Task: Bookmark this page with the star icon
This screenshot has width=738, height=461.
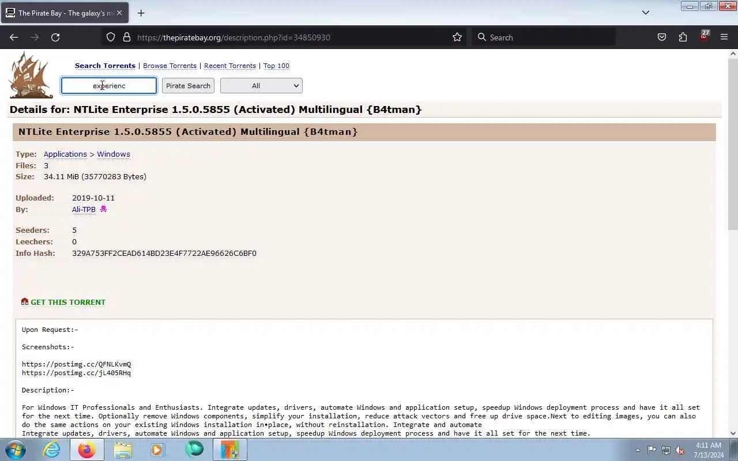Action: (457, 37)
